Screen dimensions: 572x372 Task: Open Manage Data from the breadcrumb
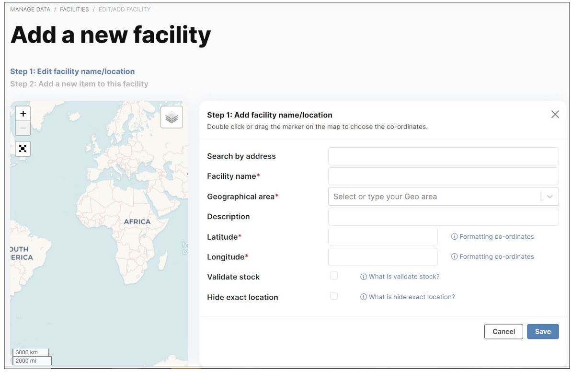tap(30, 9)
